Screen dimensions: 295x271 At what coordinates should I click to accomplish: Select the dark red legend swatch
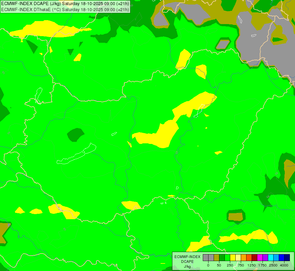[254, 257]
